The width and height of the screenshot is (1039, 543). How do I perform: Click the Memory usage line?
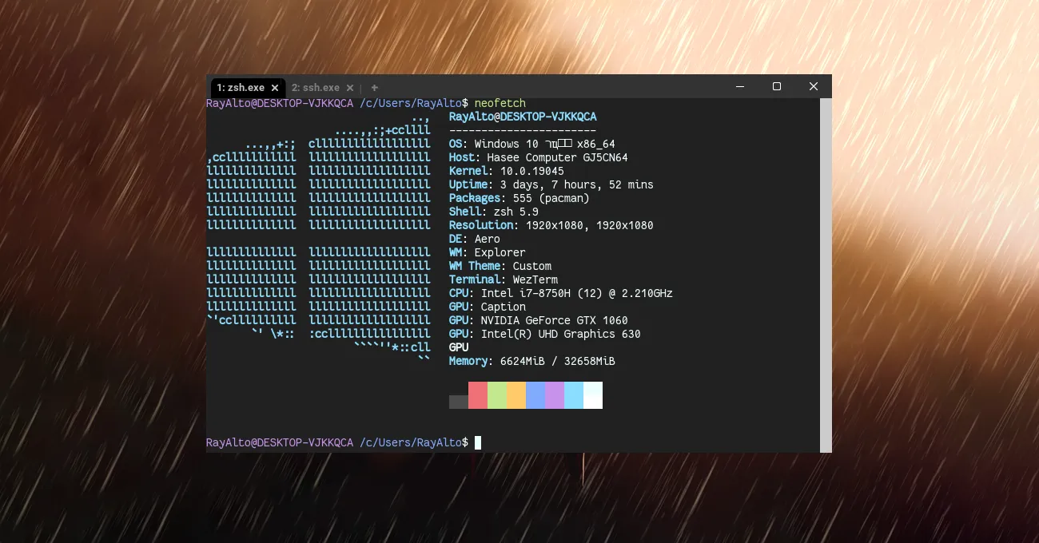(x=531, y=361)
